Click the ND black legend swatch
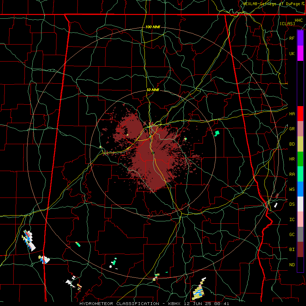This screenshot has height=306, width=306. (300, 265)
